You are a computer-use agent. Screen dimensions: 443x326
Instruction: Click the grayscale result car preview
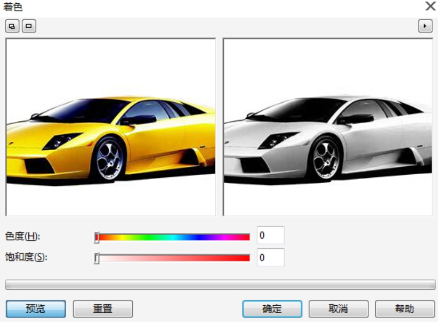tap(328, 127)
